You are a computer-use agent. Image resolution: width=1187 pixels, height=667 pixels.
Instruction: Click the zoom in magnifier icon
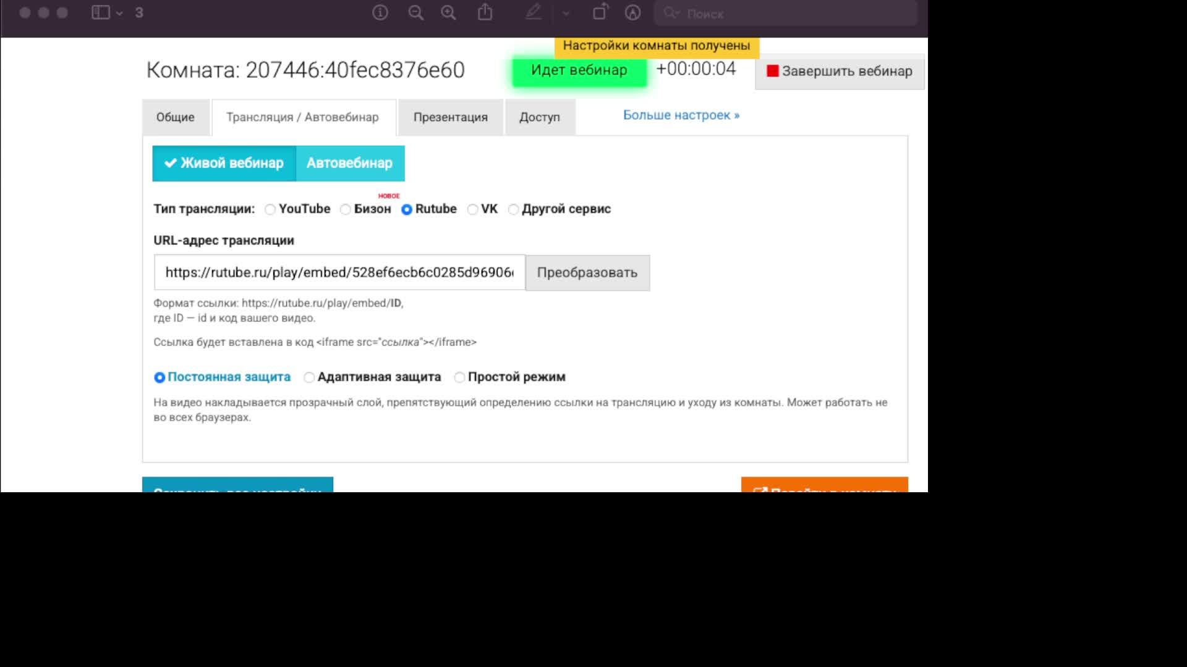coord(448,12)
